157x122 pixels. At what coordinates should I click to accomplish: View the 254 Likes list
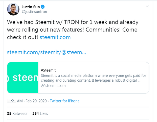40,114
